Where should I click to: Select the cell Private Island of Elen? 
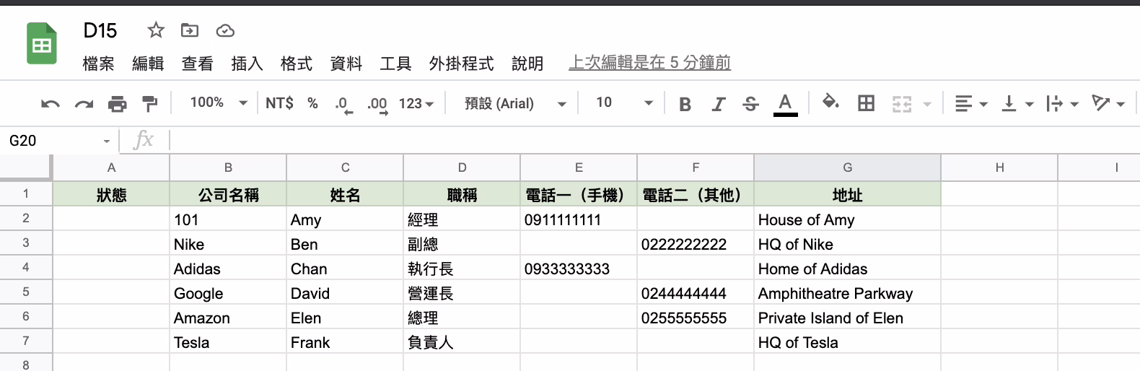tap(847, 318)
